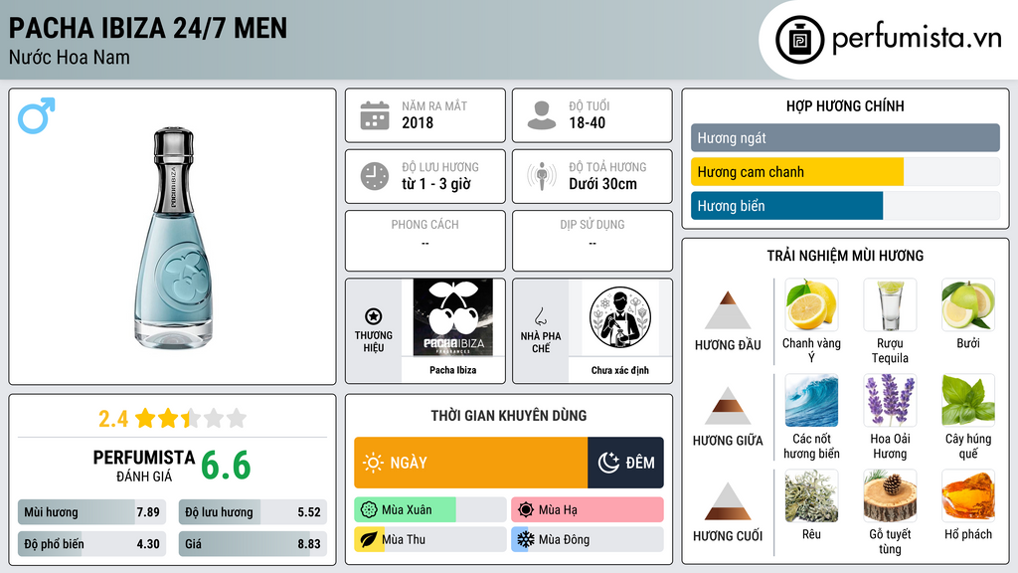Screen dimensions: 1018x573
Task: Click the Giá 8.83 score bar
Action: click(253, 544)
